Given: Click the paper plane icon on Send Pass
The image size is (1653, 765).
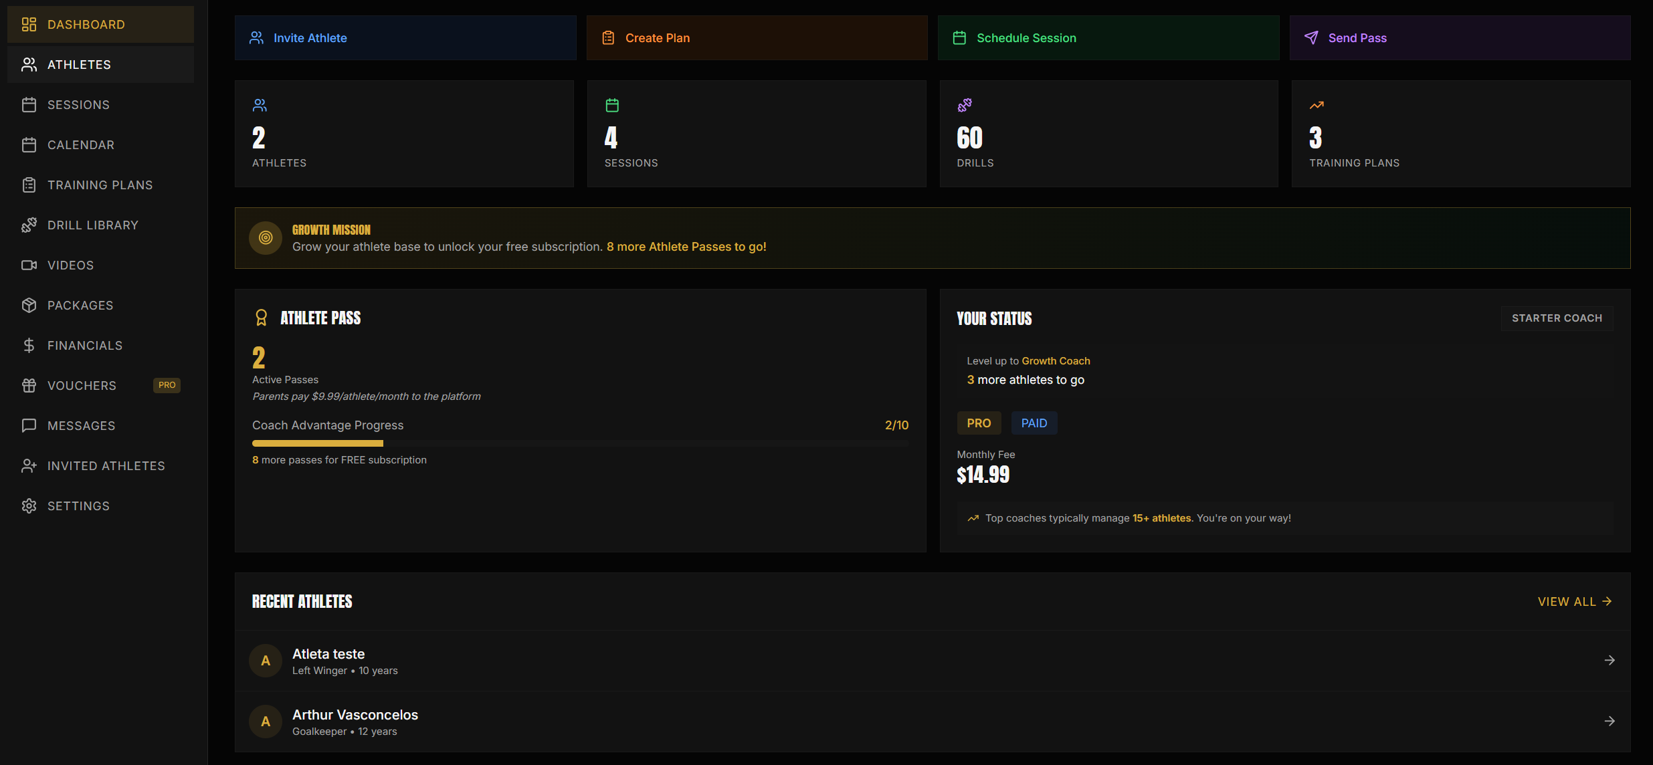Looking at the screenshot, I should [x=1311, y=38].
